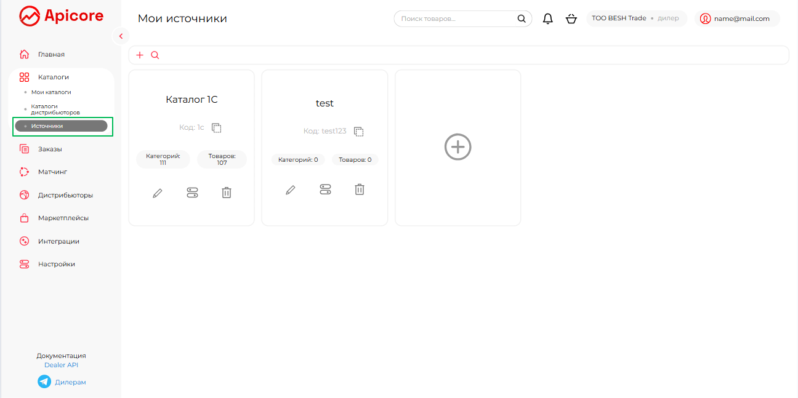
Task: Click the red plus icon in toolbar
Action: pos(140,55)
